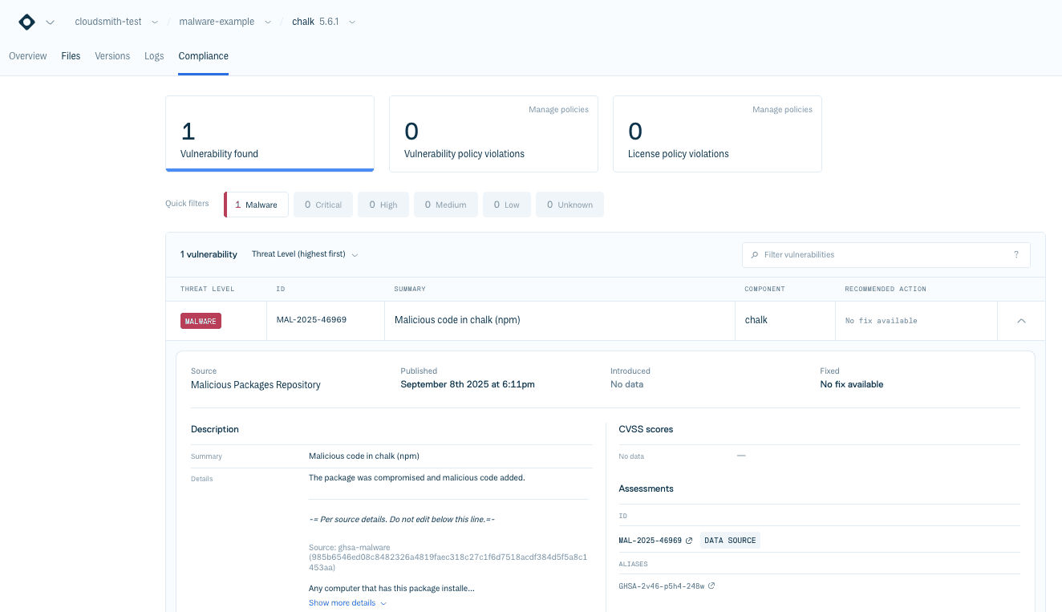This screenshot has height=612, width=1062.
Task: Click Manage policies in the vulnerability policy card
Action: (558, 110)
